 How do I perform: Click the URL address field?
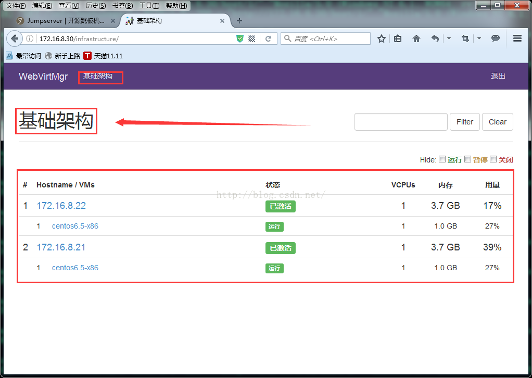coord(136,39)
